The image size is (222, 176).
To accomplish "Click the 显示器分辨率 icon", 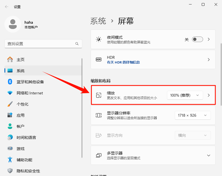I will click(x=99, y=115).
